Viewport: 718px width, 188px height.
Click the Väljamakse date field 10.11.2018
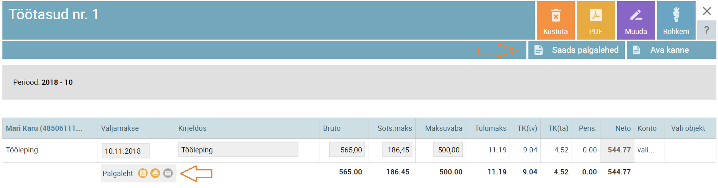pos(125,151)
